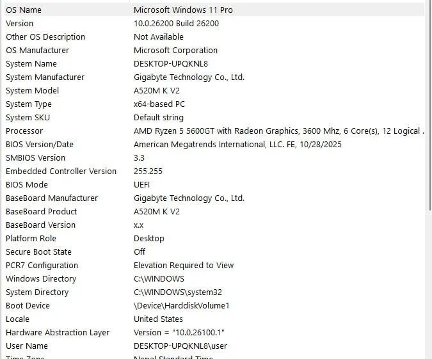This screenshot has width=432, height=359.
Task: Select the Boot Device label
Action: click(28, 306)
